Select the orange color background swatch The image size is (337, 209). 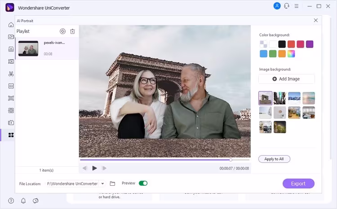[x=282, y=54]
